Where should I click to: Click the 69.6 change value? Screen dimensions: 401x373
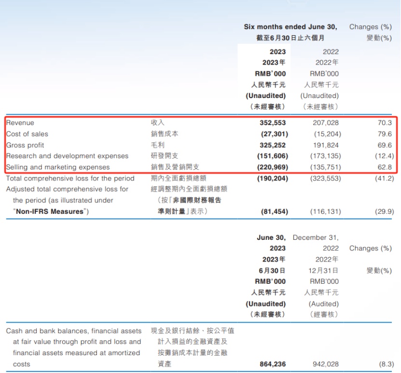pos(385,145)
